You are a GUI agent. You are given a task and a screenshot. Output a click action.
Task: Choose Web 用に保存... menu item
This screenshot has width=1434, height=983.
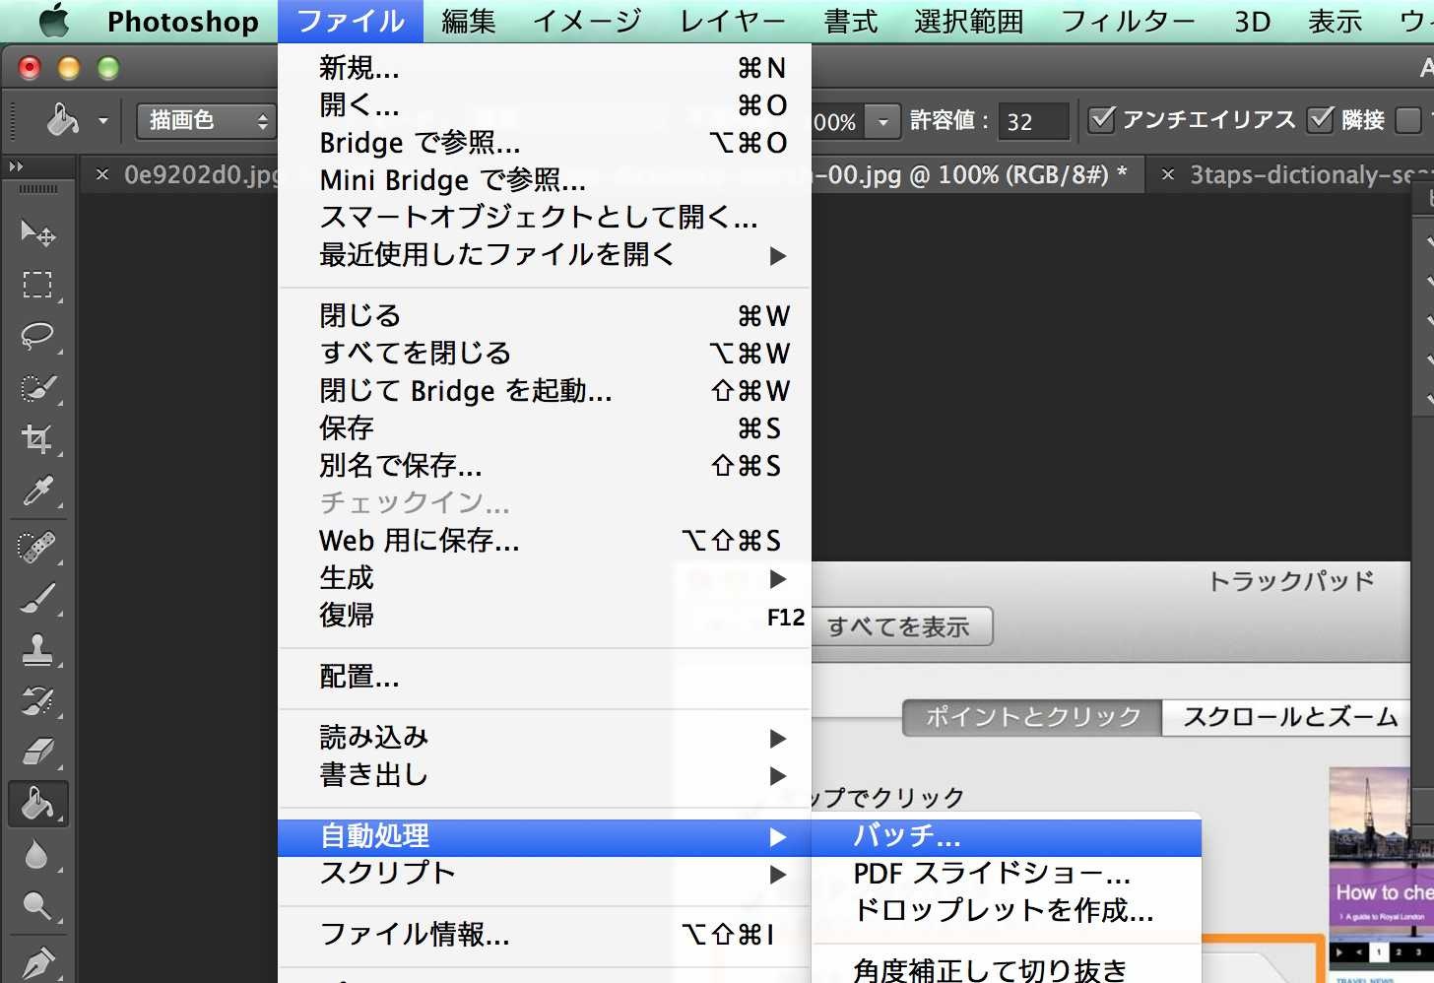(x=545, y=541)
